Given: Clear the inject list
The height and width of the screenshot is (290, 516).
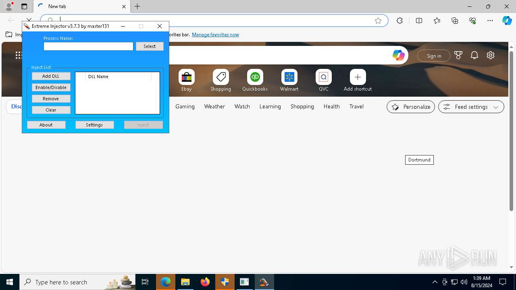Looking at the screenshot, I should pos(51,110).
